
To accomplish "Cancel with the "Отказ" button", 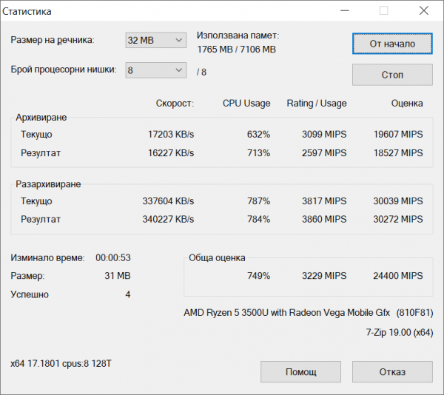I will point(392,371).
